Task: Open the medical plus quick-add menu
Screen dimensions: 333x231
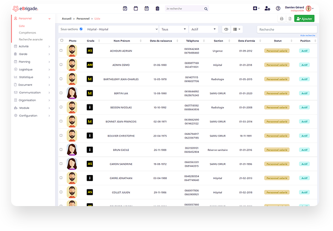Action: 256,8
